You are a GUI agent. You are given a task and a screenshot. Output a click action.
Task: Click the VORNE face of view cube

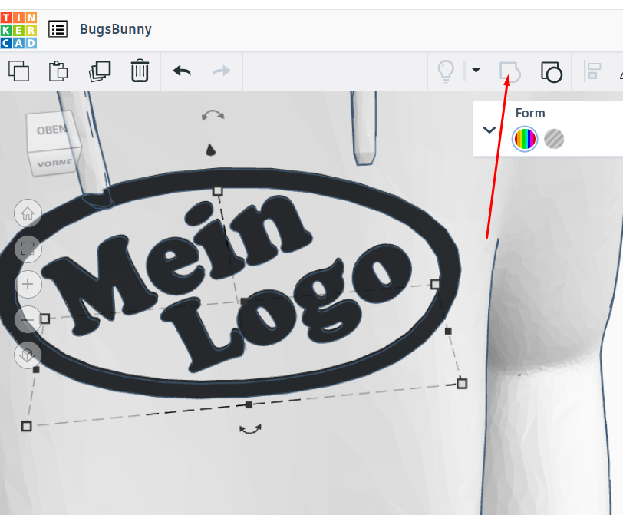(54, 163)
